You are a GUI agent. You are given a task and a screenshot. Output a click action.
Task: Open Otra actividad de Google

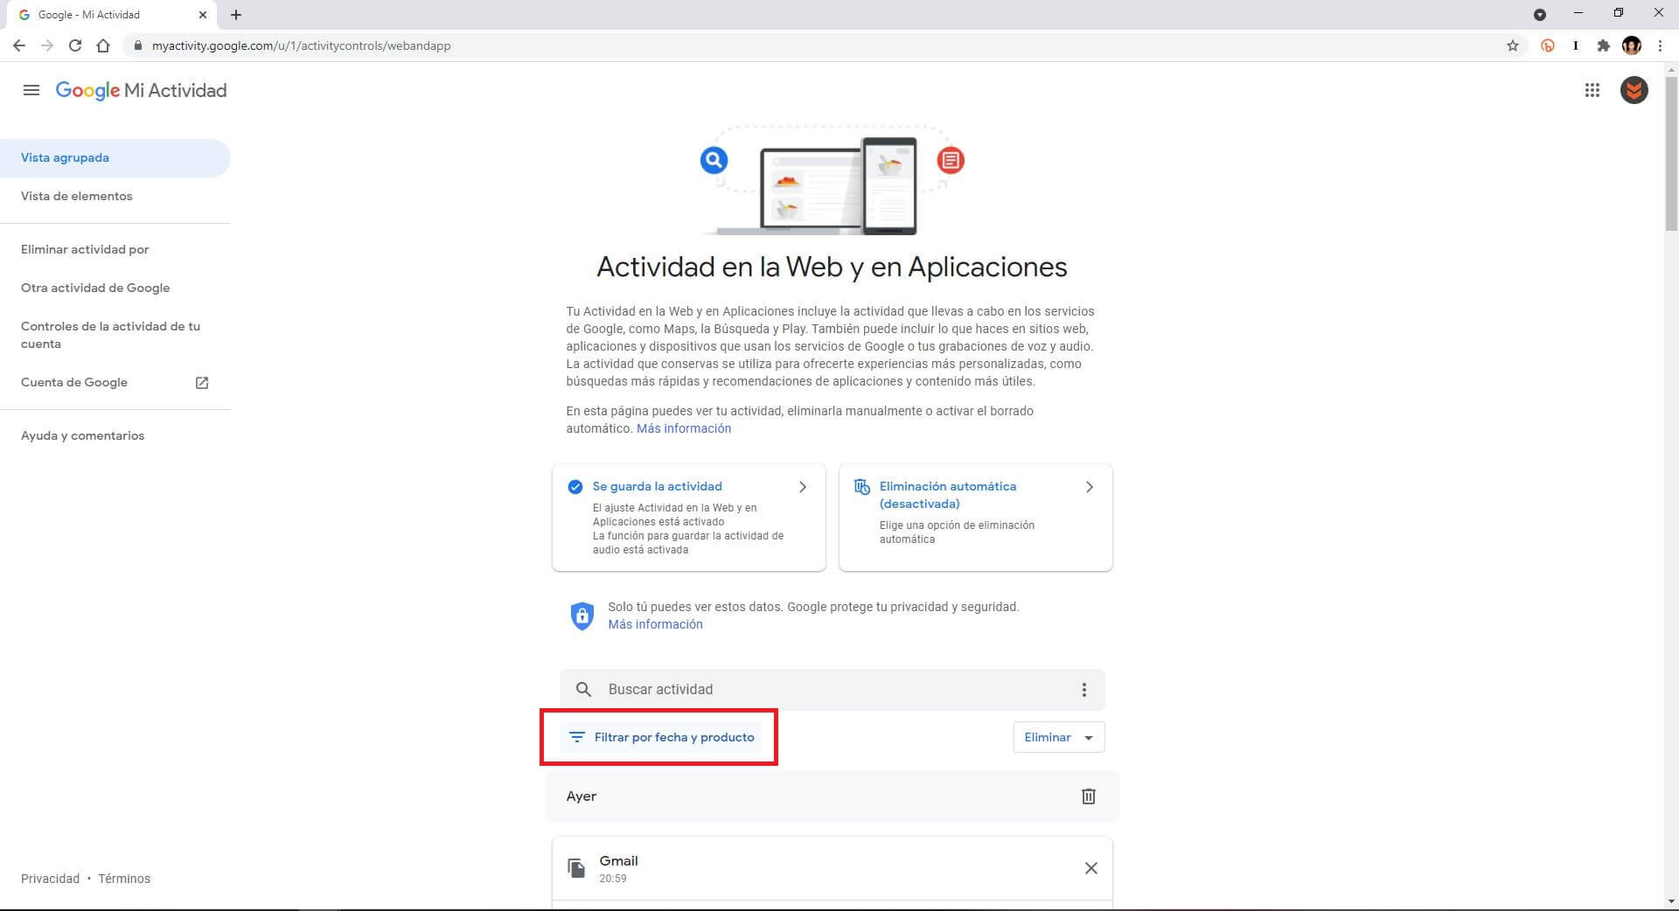coord(95,289)
